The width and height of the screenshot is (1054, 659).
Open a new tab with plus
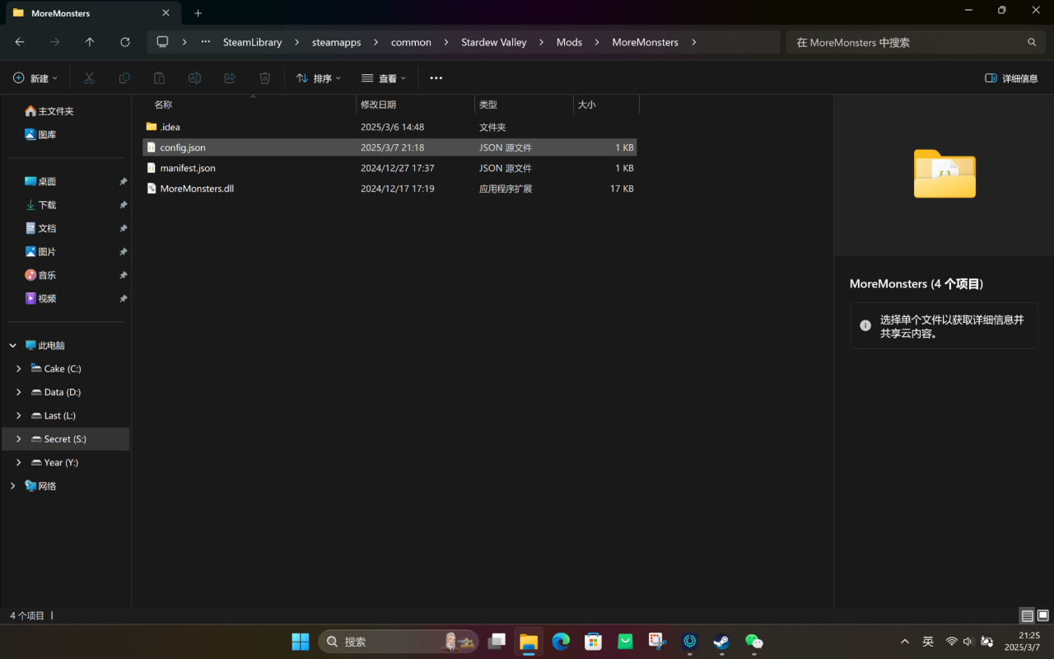[x=198, y=13]
